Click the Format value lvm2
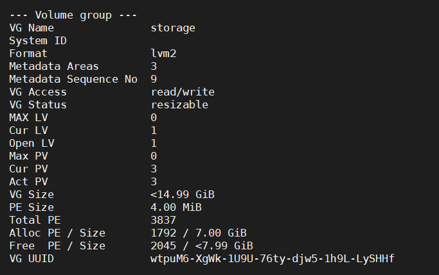 click(163, 53)
